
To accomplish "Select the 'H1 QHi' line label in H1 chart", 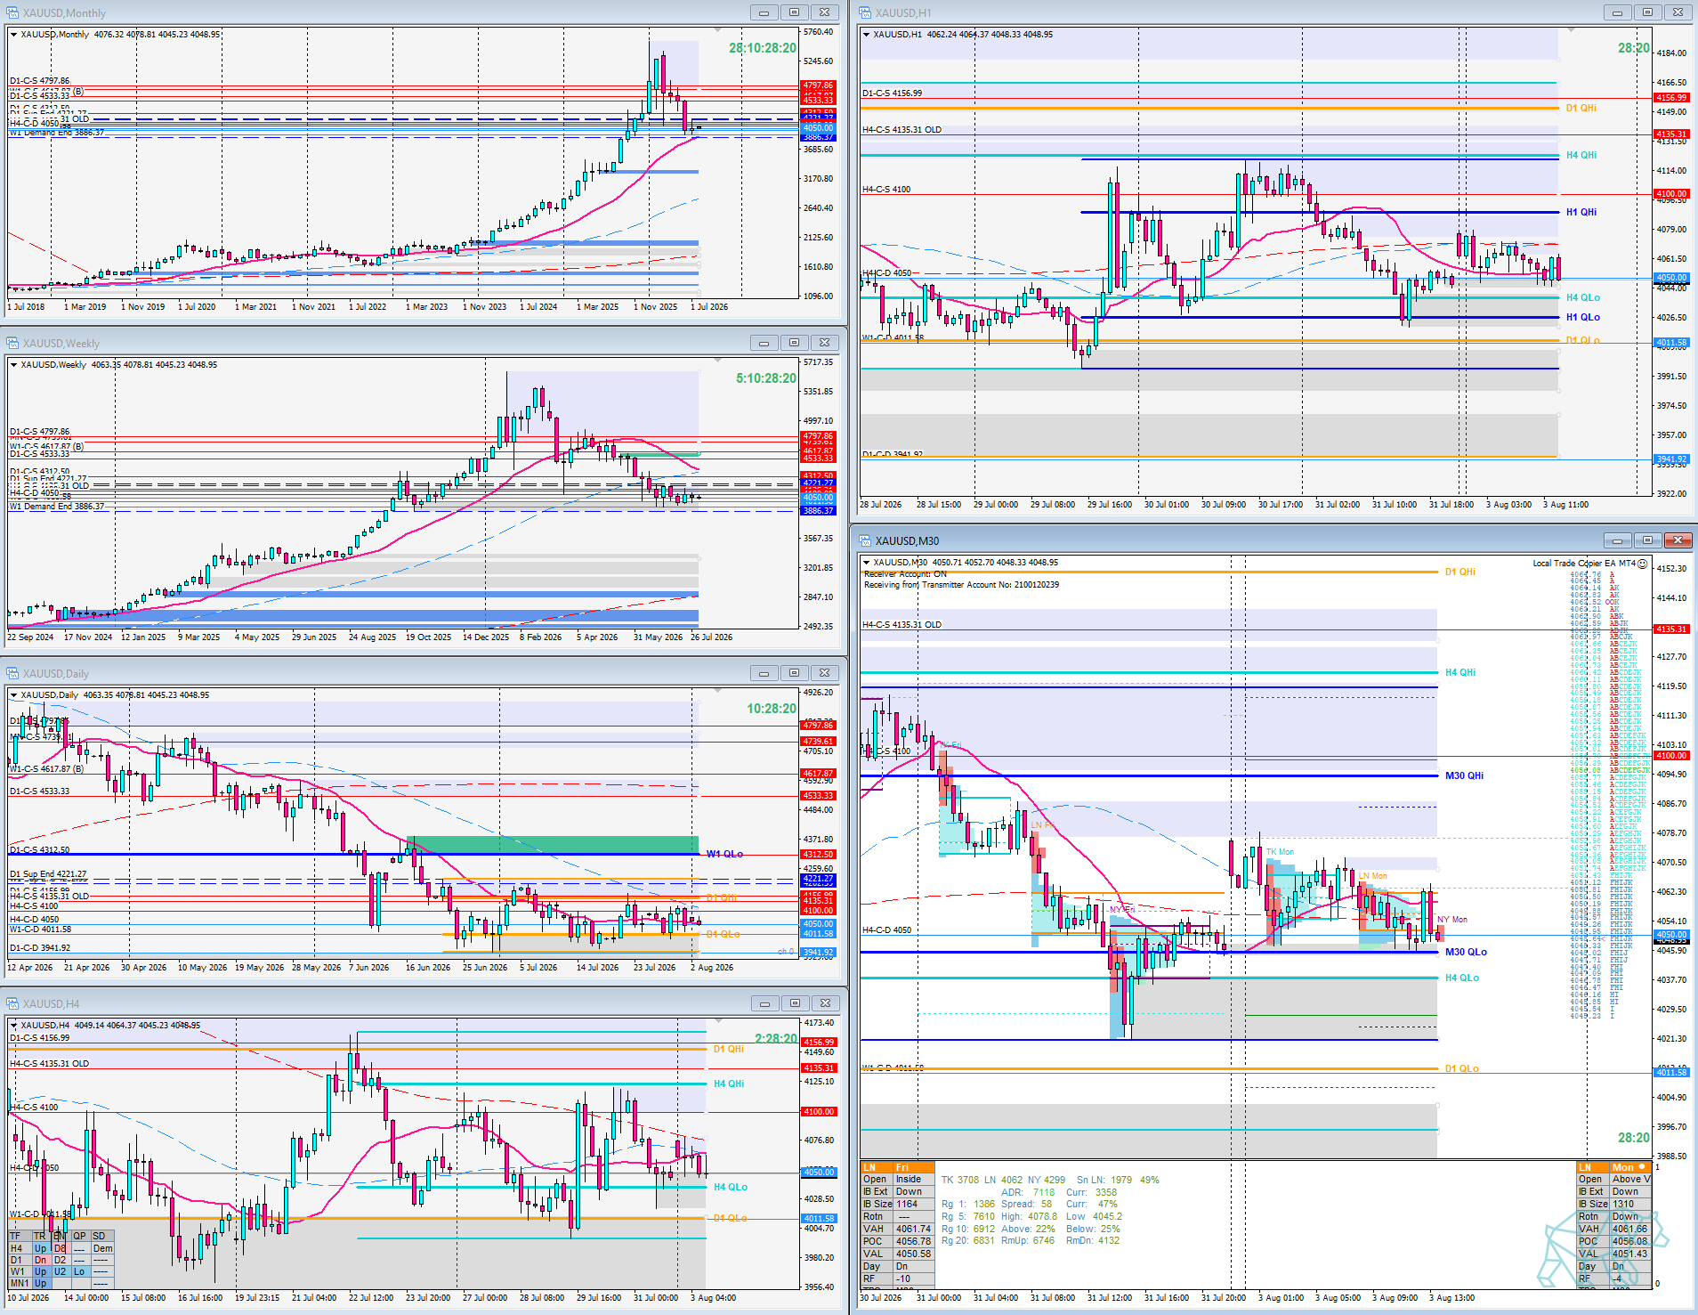I will click(1581, 212).
